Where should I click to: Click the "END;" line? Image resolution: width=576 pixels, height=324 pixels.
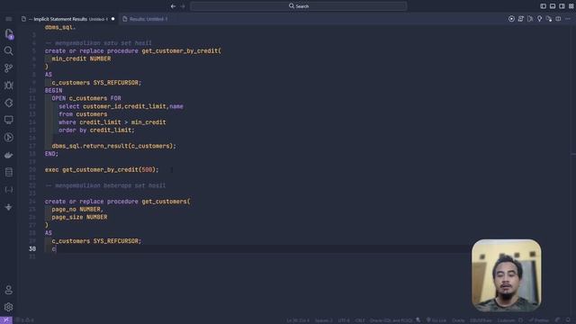pyautogui.click(x=51, y=154)
